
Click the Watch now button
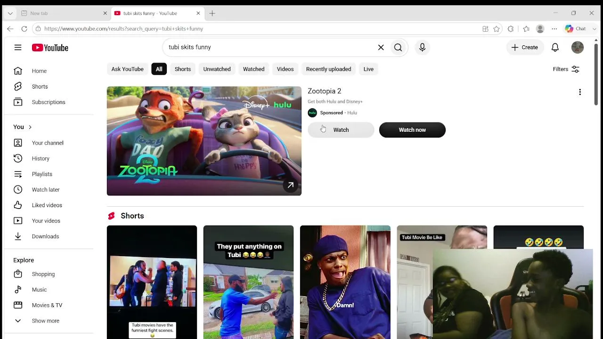pyautogui.click(x=412, y=130)
